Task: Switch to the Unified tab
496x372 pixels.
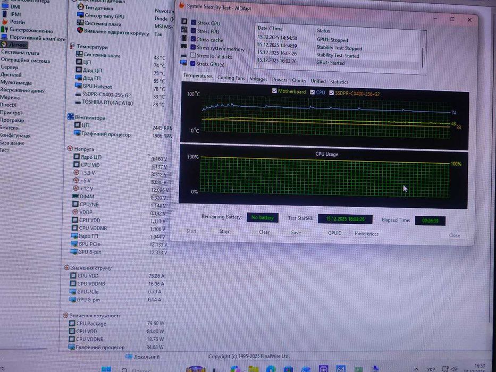Action: (x=318, y=81)
